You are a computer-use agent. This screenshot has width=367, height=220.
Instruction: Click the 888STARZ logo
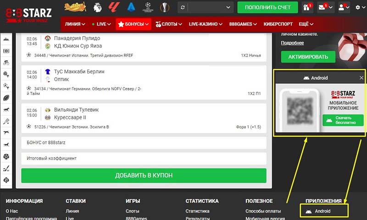(28, 15)
